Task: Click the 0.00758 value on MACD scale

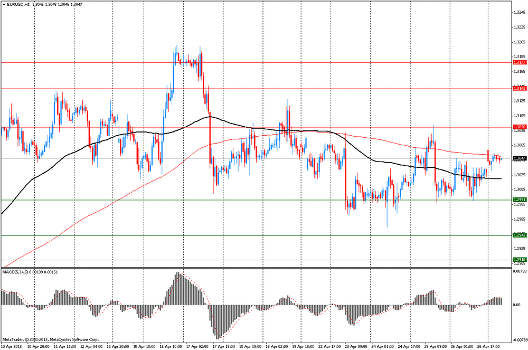Action: tap(520, 271)
